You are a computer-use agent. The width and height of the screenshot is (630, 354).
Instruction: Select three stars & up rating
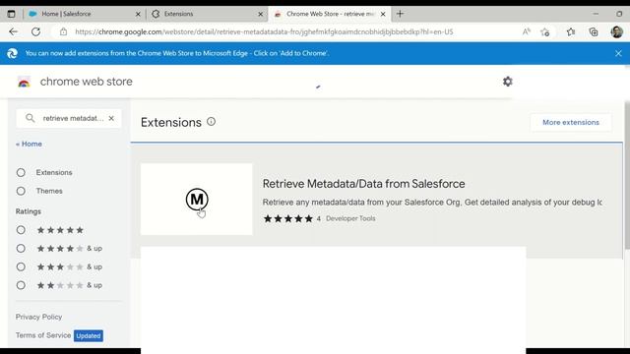click(21, 266)
